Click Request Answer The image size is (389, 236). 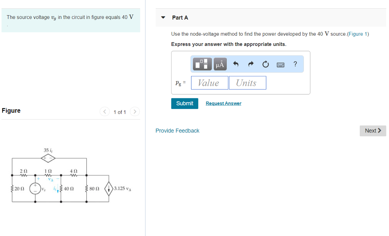tap(223, 103)
